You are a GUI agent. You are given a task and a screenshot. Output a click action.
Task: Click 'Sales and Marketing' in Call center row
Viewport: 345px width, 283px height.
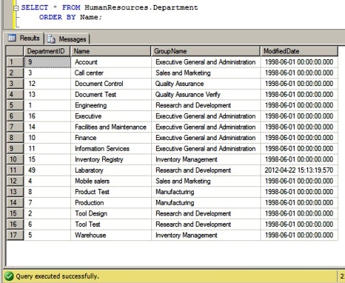[x=206, y=73]
